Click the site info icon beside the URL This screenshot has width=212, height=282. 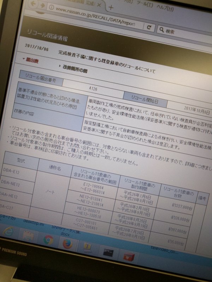click(52, 7)
